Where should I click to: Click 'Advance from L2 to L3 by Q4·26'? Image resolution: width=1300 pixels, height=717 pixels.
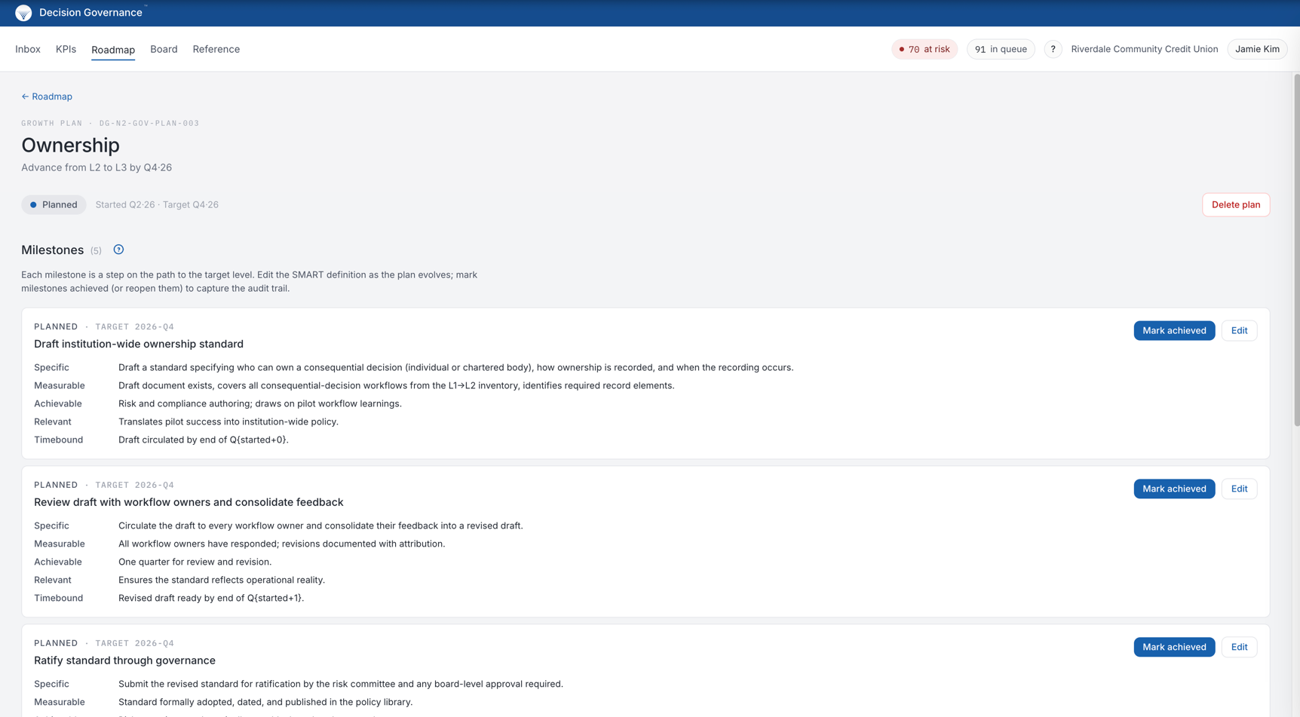pyautogui.click(x=97, y=167)
